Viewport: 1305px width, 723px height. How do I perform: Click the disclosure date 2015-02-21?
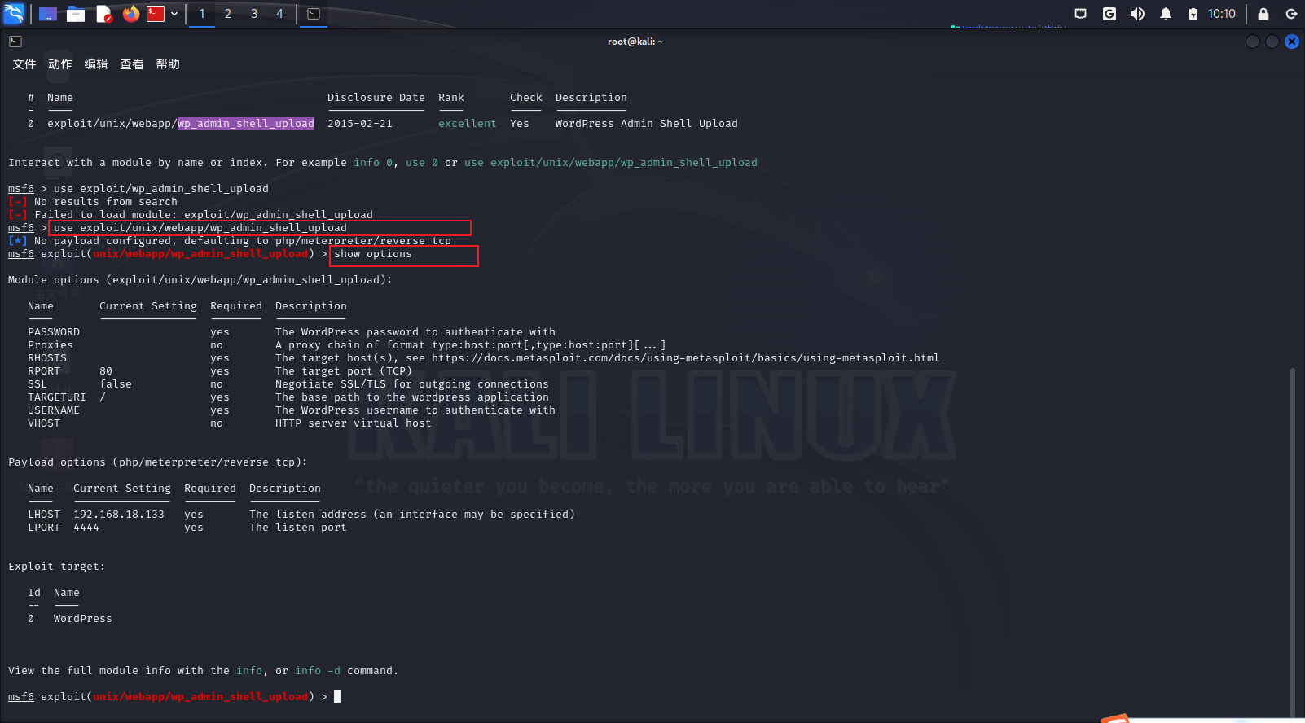pyautogui.click(x=360, y=124)
